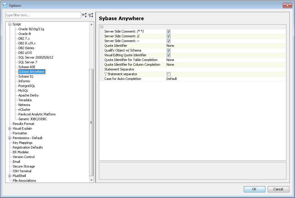The height and width of the screenshot is (198, 295).
Task: Select Oracle 9i/10g/11g in tree
Action: [x=31, y=29]
